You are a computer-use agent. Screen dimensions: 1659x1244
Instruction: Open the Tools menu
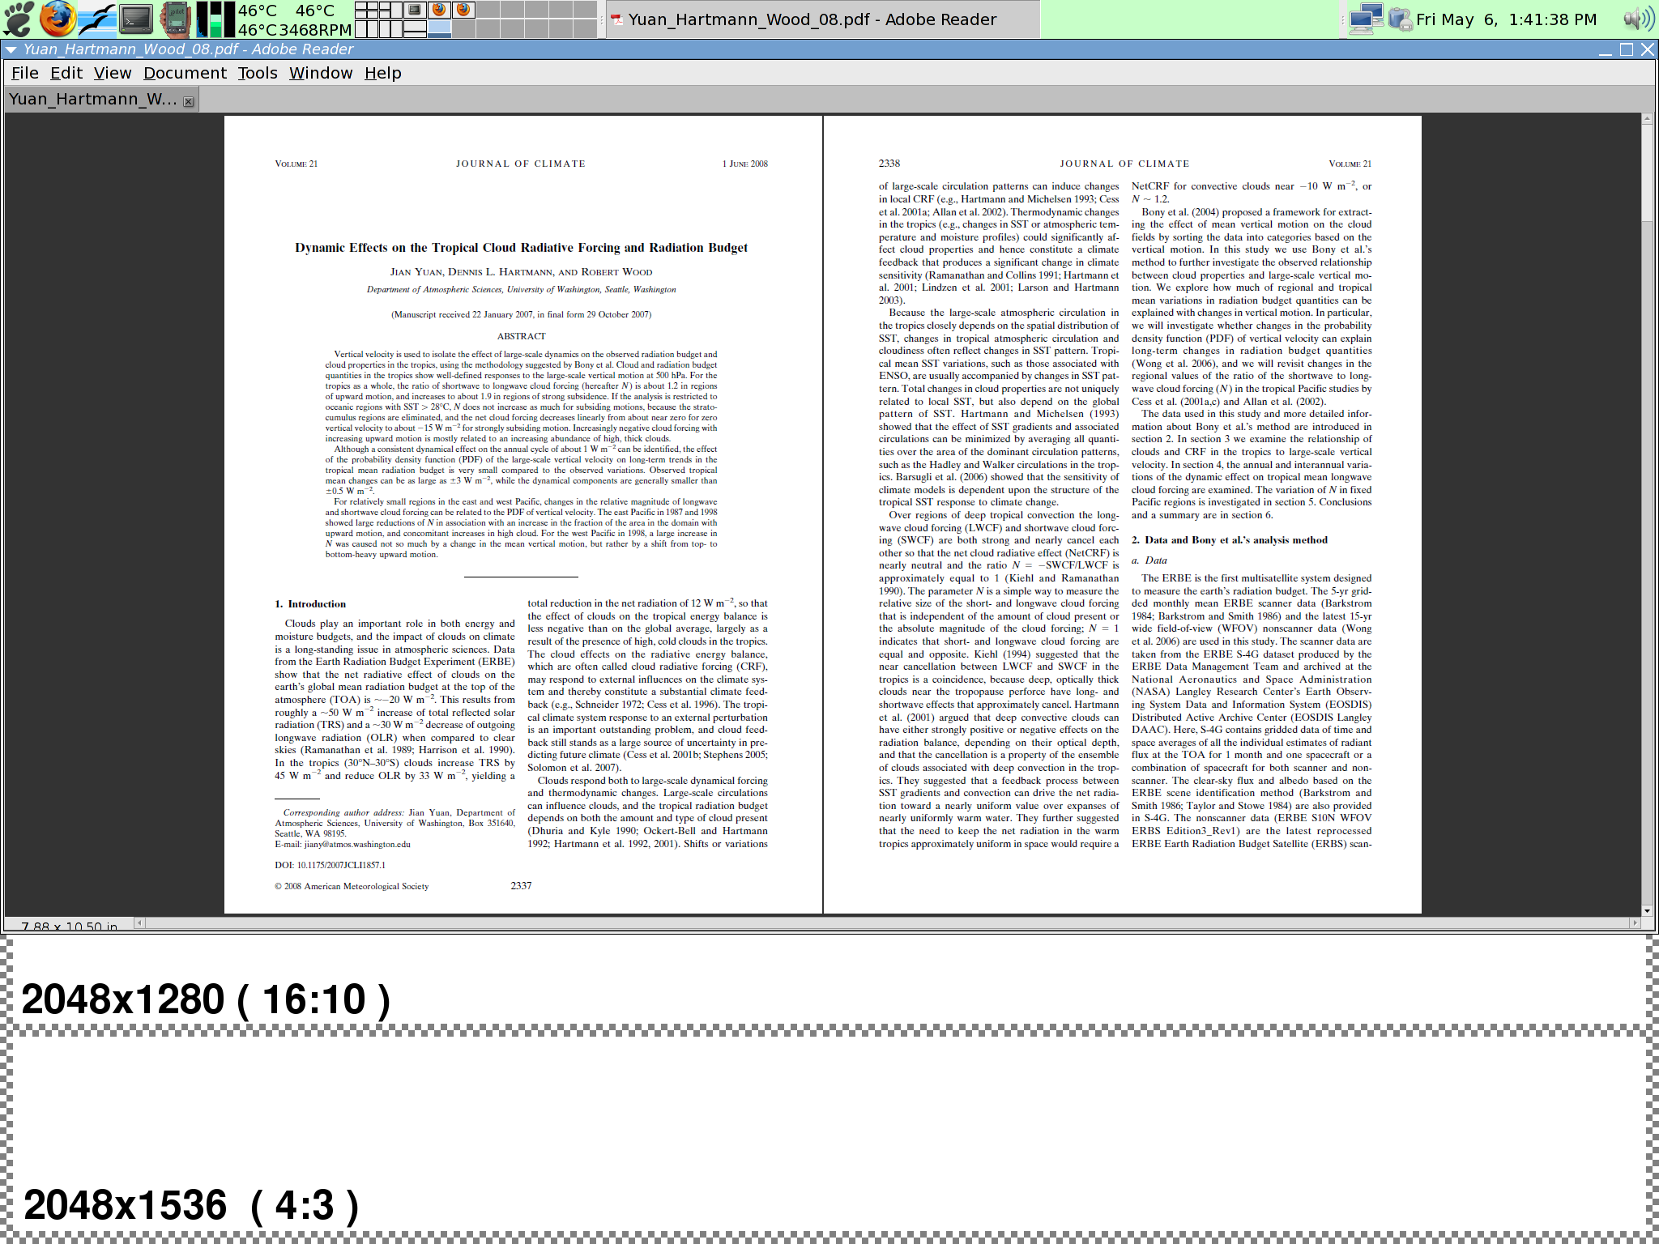(x=258, y=73)
